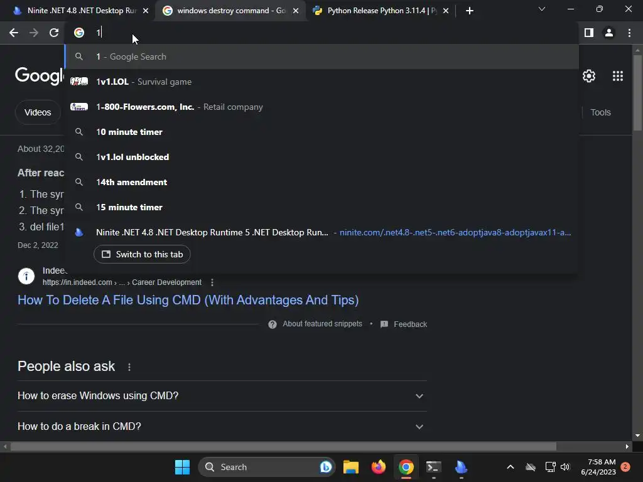Open the search Tools option
643x482 pixels.
tap(600, 112)
